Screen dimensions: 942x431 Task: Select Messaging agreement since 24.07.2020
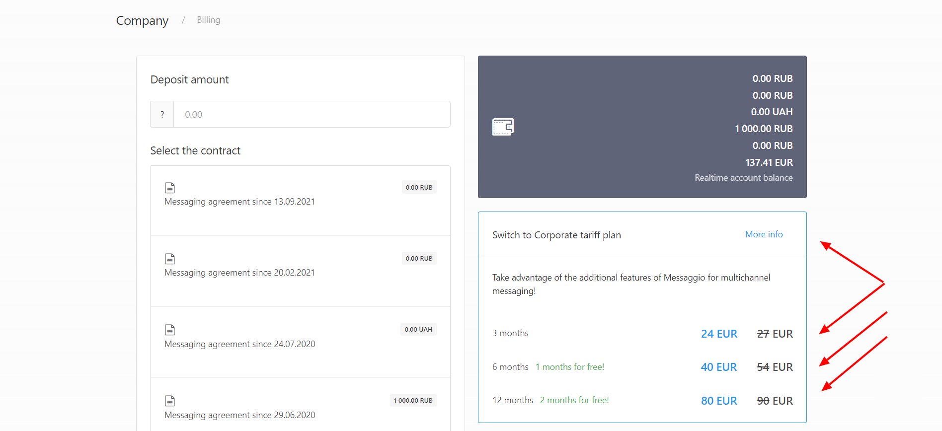pos(239,344)
